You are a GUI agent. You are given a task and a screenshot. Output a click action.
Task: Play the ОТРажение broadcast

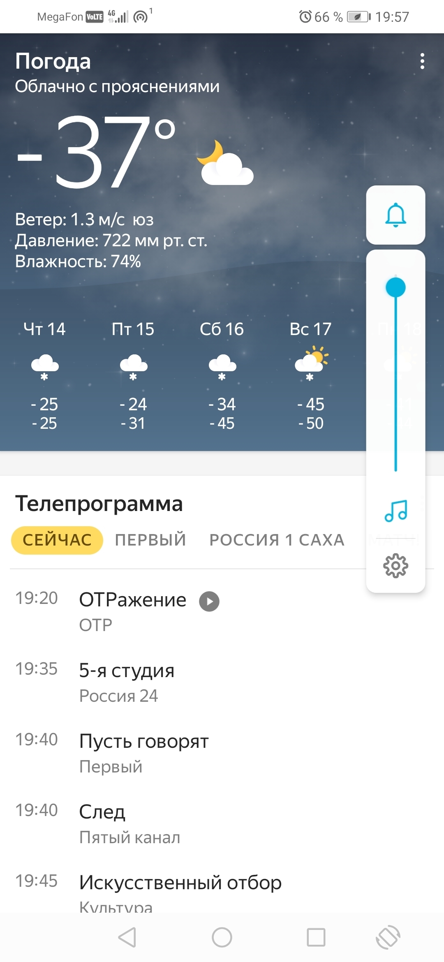[x=209, y=601]
